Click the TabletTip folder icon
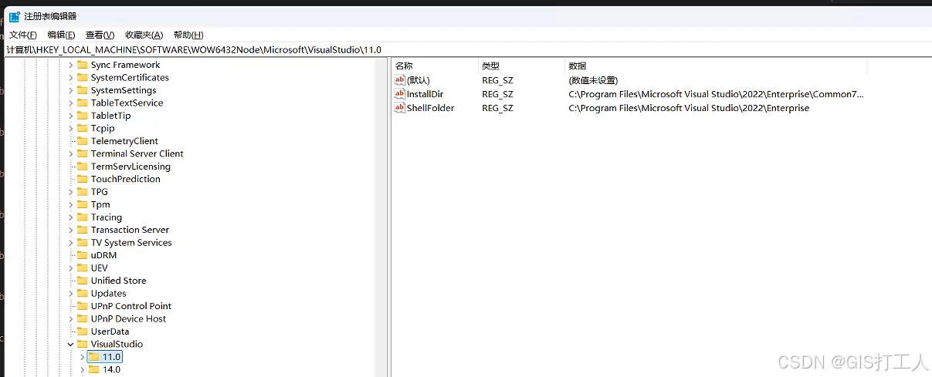Viewport: 932px width, 377px height. tap(83, 116)
